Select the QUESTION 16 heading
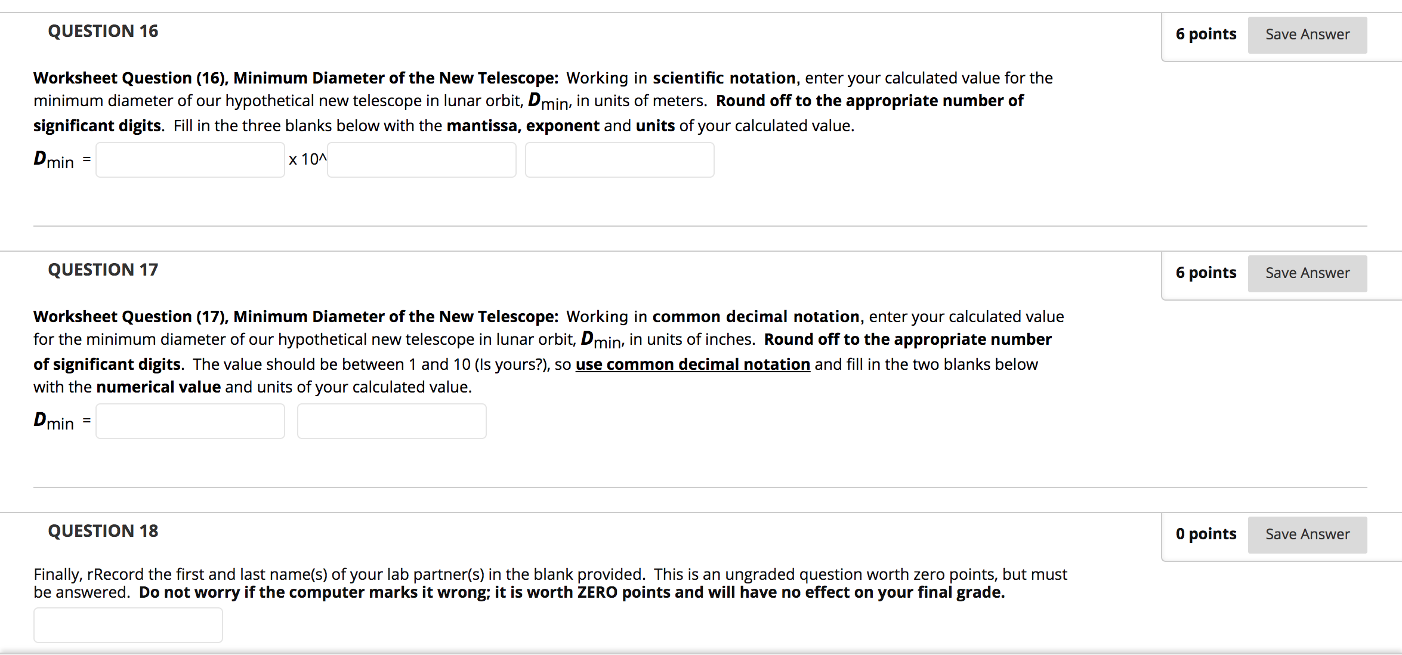Screen dimensions: 1402x655 point(103,31)
